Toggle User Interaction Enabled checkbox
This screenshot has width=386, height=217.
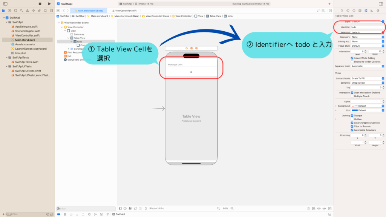click(352, 93)
